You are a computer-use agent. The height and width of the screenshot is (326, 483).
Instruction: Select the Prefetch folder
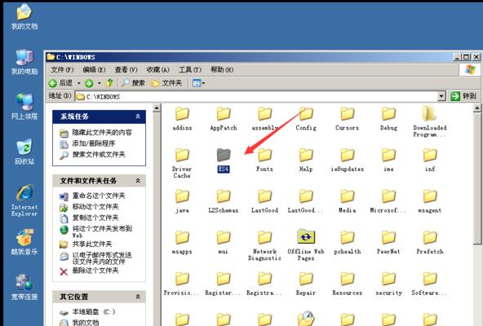pos(430,242)
